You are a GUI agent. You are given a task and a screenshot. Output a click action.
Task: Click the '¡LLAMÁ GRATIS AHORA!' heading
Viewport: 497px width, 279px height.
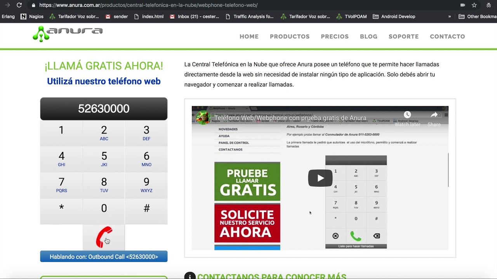(104, 66)
